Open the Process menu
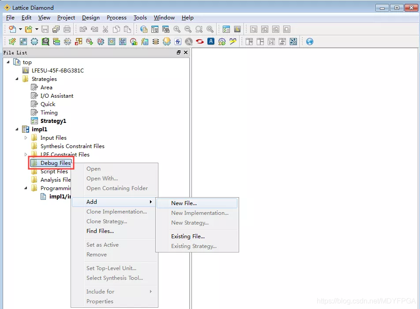 click(116, 18)
